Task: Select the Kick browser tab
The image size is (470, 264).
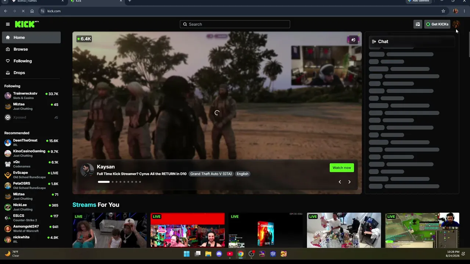Action: (x=95, y=2)
